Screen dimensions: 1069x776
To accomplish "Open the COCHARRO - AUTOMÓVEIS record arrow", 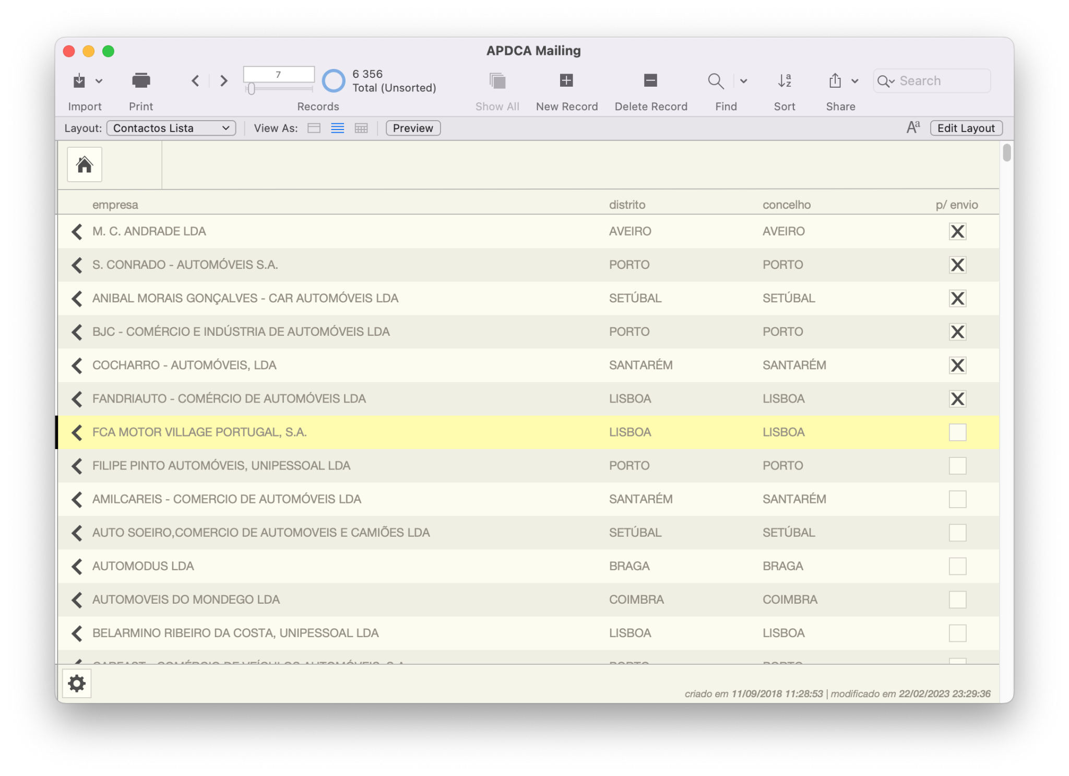I will pyautogui.click(x=77, y=366).
